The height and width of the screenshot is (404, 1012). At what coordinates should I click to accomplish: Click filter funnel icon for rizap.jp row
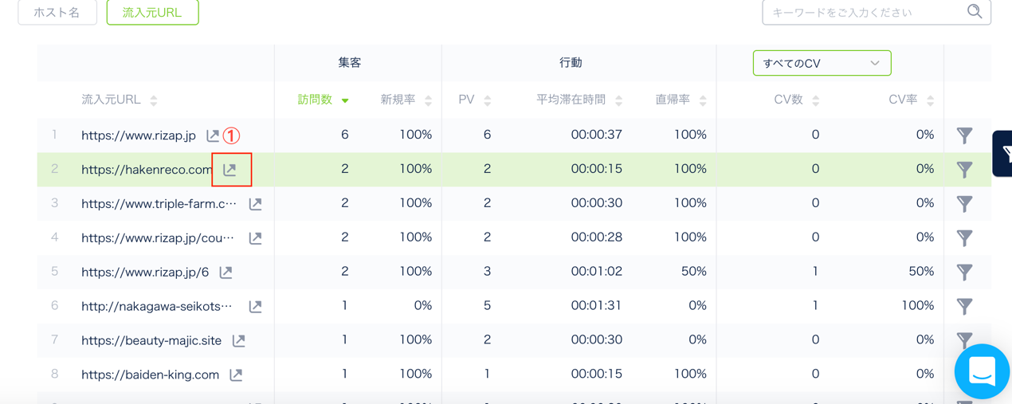(964, 135)
